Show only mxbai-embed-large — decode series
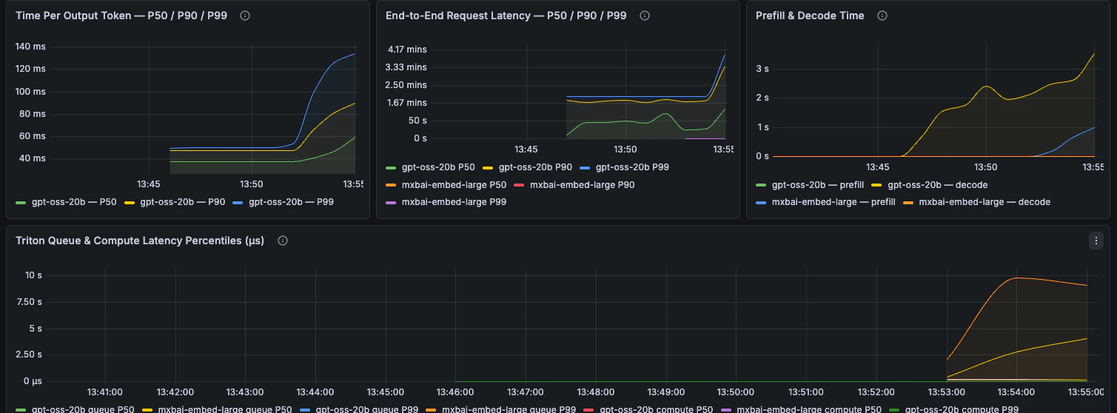This screenshot has height=413, width=1117. (x=984, y=202)
